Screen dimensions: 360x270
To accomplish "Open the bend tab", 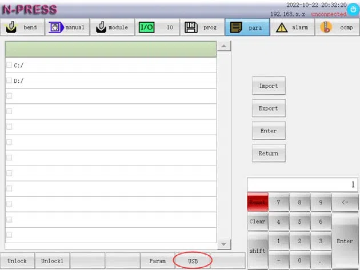I will tap(22, 27).
